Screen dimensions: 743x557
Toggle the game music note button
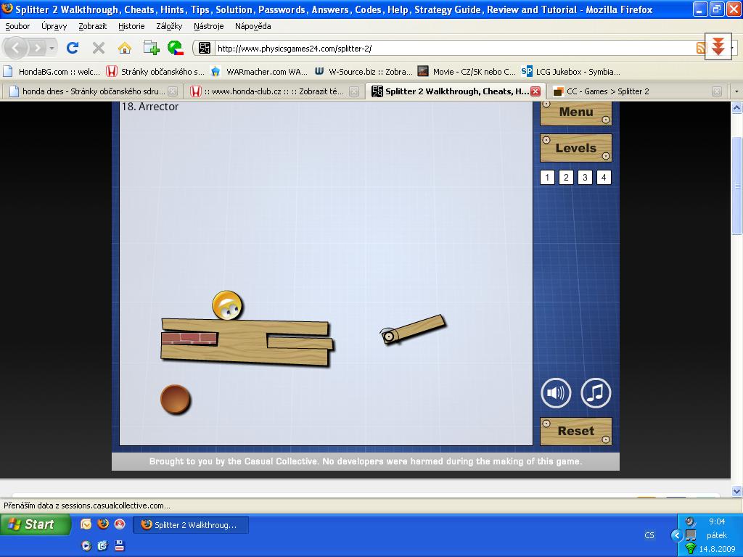click(596, 393)
